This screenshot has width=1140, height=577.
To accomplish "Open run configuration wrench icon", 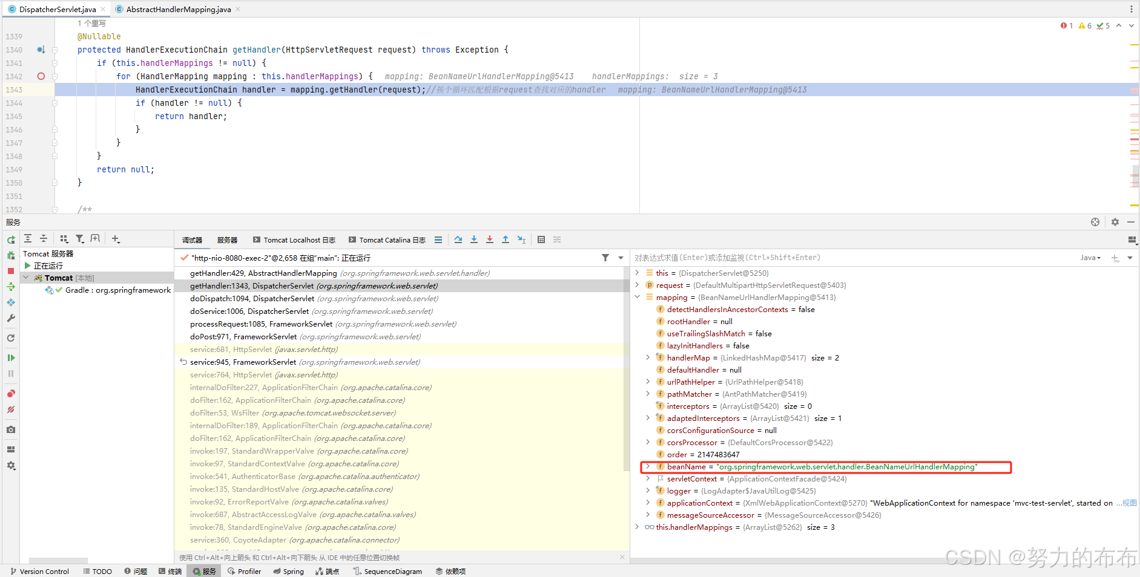I will pyautogui.click(x=11, y=318).
